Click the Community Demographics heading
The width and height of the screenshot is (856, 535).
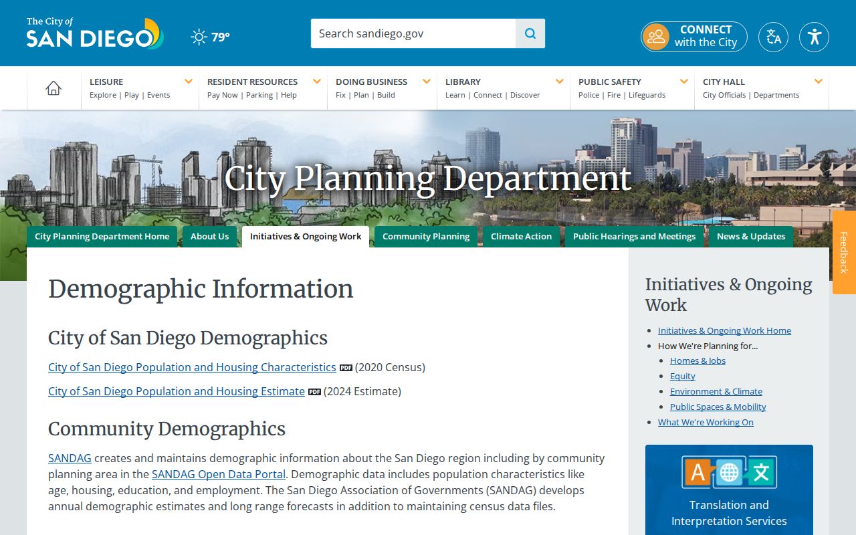pos(167,429)
